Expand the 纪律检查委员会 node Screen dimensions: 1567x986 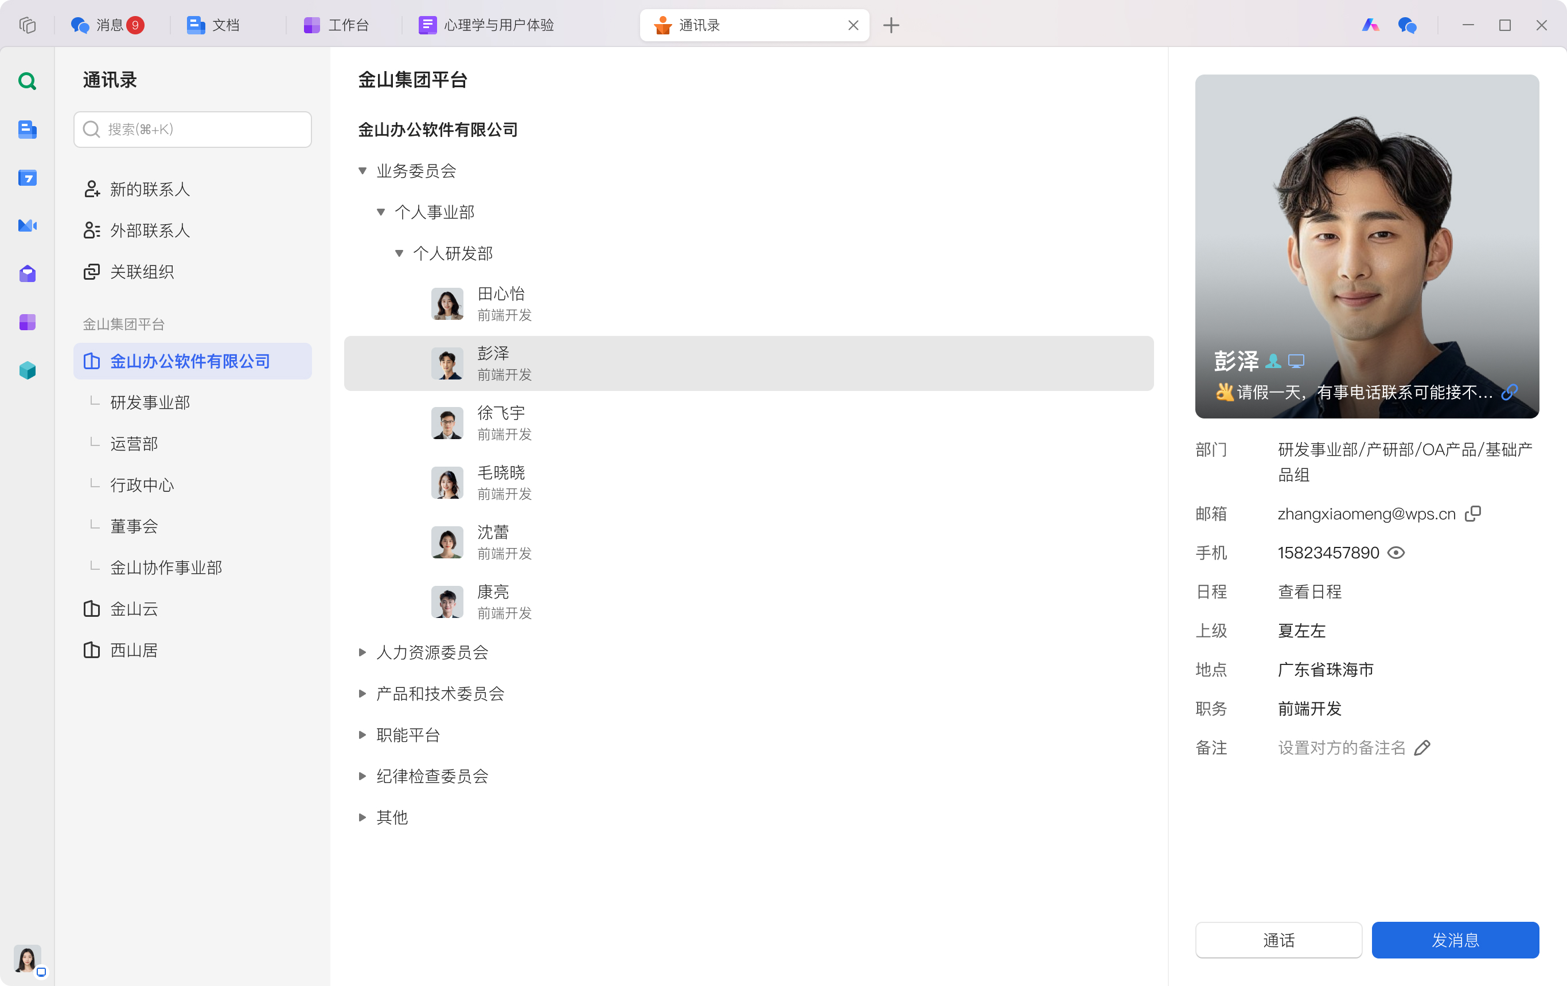[x=362, y=776]
